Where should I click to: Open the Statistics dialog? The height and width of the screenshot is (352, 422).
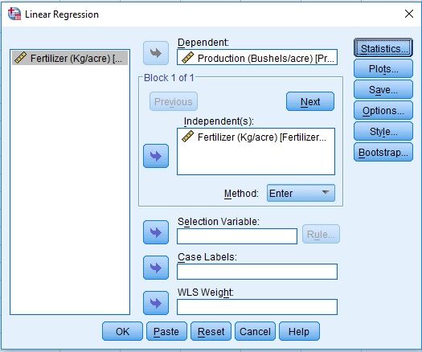tap(383, 48)
